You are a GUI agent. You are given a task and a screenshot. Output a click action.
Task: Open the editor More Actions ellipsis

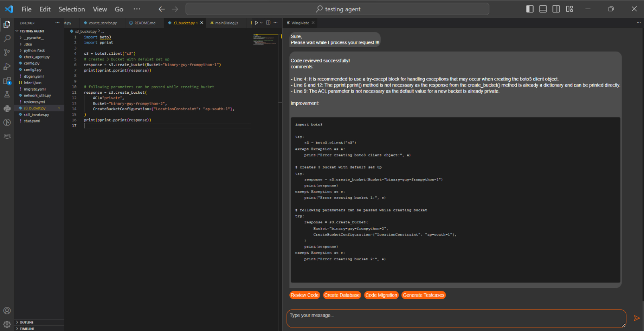tap(276, 23)
